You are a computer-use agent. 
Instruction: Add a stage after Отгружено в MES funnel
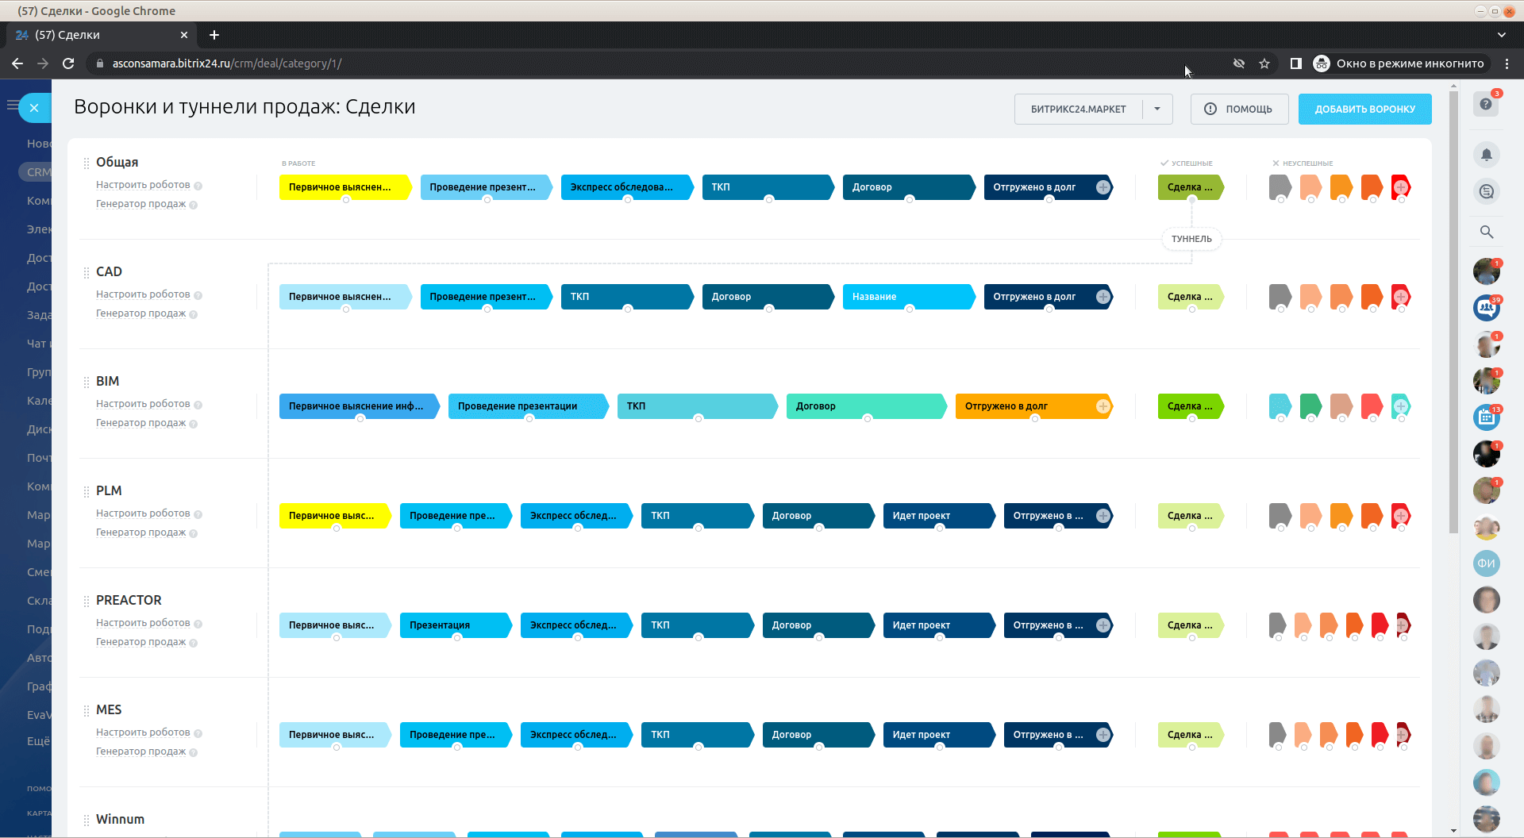pos(1103,735)
